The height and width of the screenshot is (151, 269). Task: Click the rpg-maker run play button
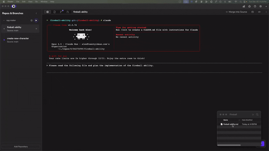tap(36, 20)
